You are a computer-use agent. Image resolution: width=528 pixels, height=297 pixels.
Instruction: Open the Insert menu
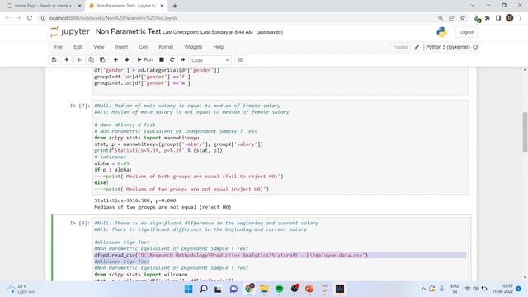[121, 47]
